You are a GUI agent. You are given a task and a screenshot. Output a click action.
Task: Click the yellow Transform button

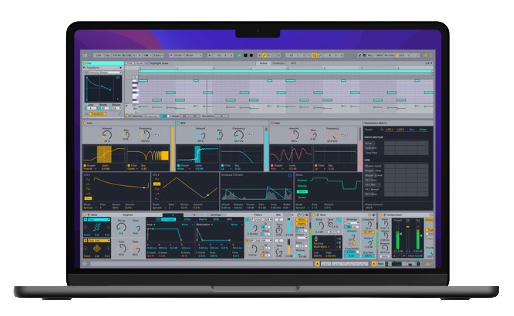tap(97, 114)
